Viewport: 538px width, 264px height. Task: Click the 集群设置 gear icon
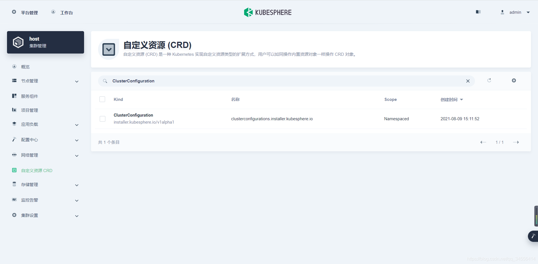pos(14,215)
